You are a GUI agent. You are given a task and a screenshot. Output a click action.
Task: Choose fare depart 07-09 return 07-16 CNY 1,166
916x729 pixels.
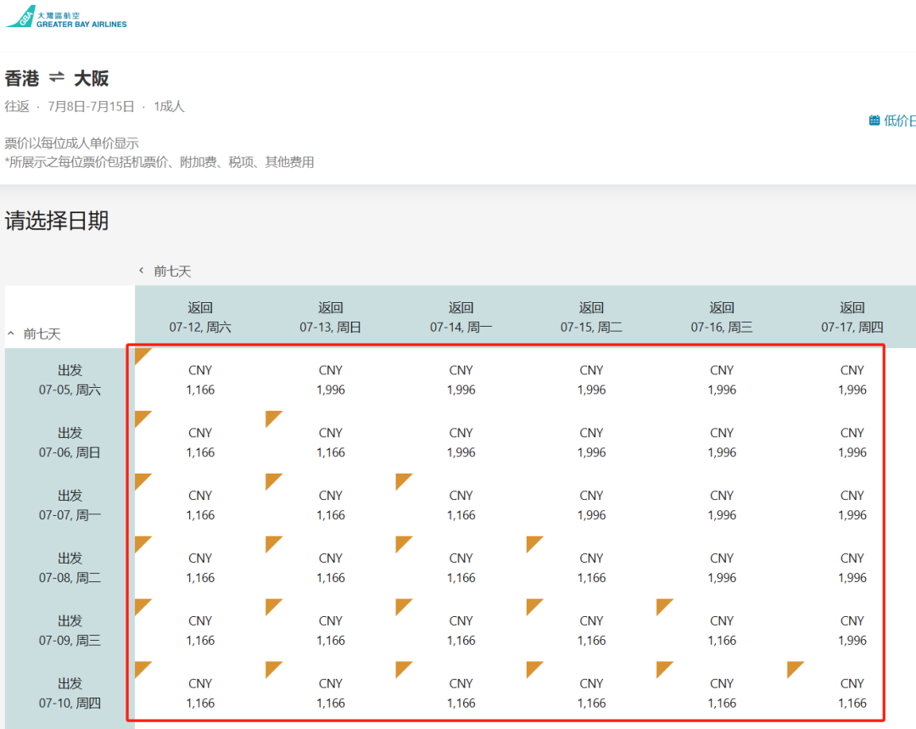(x=722, y=631)
